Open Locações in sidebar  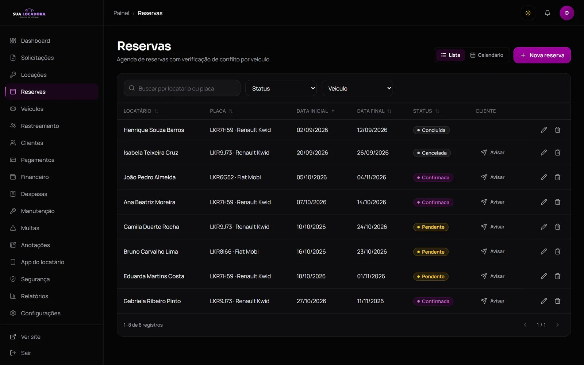coord(52,75)
